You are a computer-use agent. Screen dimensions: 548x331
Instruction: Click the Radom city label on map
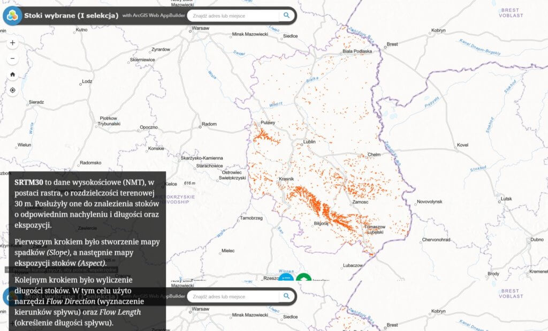[209, 124]
